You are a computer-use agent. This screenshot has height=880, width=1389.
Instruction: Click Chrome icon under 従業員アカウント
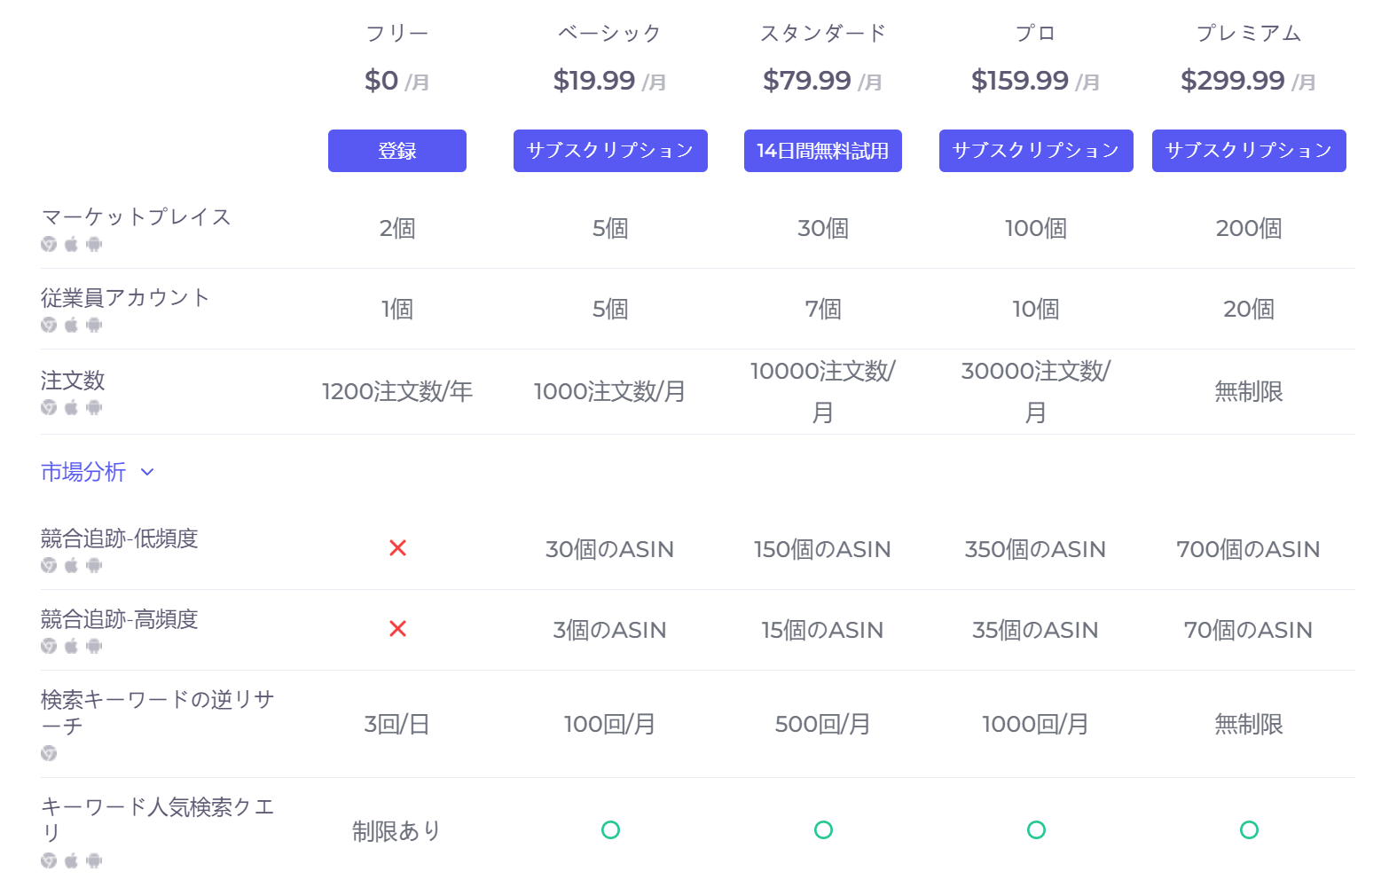pos(49,325)
